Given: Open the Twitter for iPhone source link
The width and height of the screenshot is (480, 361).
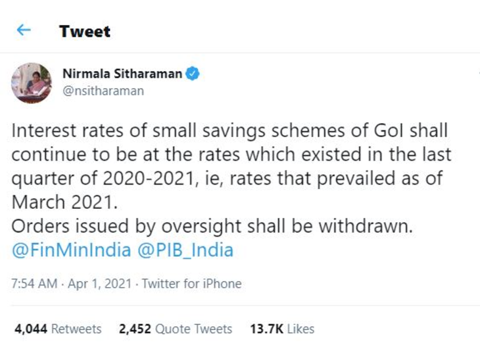Looking at the screenshot, I should [191, 284].
